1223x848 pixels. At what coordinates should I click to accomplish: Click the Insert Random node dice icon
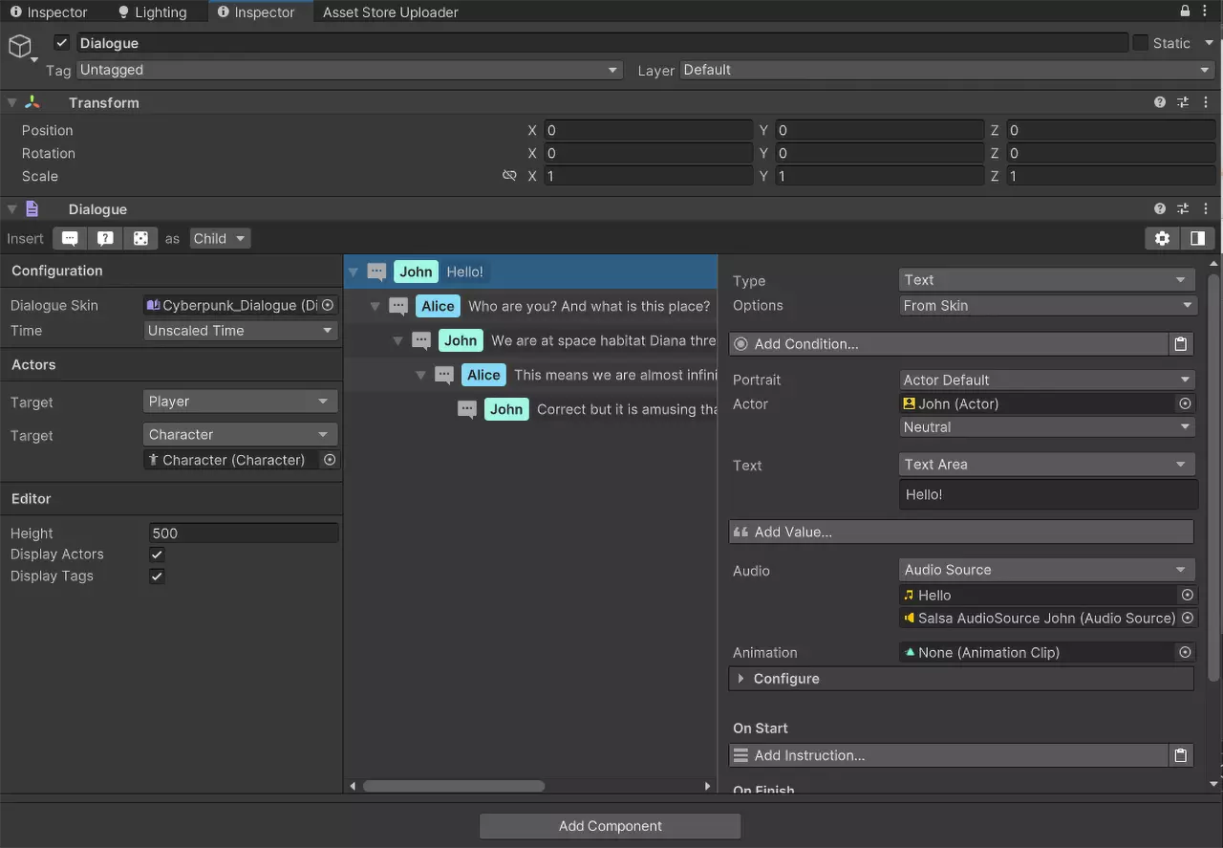[140, 239]
